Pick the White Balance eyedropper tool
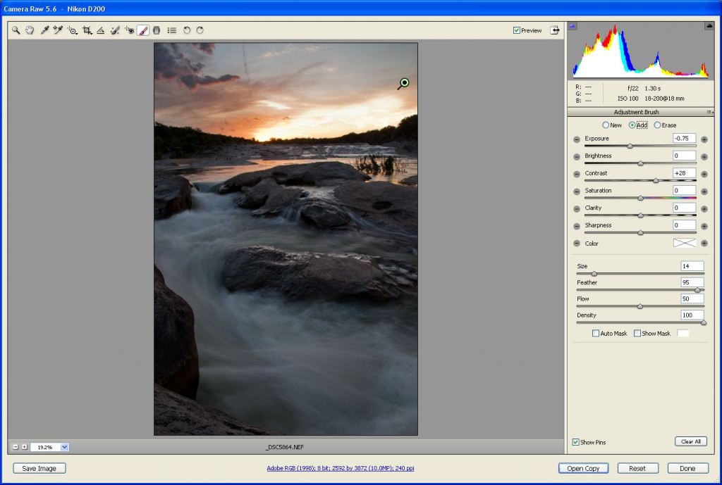Viewport: 722px width, 485px height. [44, 30]
